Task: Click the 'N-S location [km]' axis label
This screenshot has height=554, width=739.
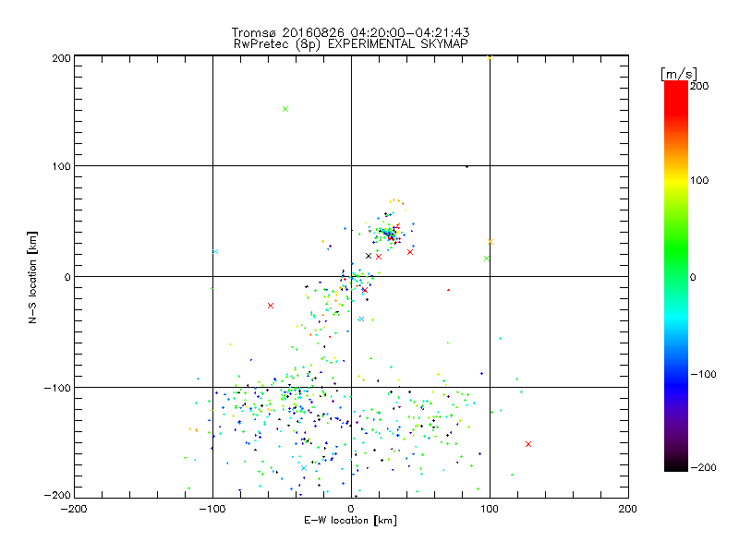Action: click(x=32, y=277)
